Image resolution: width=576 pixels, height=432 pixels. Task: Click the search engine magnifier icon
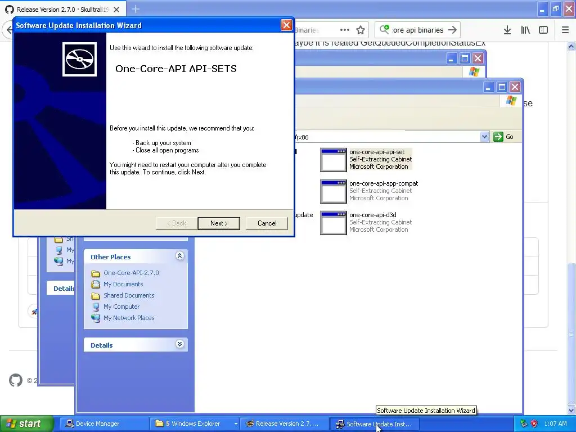[384, 29]
